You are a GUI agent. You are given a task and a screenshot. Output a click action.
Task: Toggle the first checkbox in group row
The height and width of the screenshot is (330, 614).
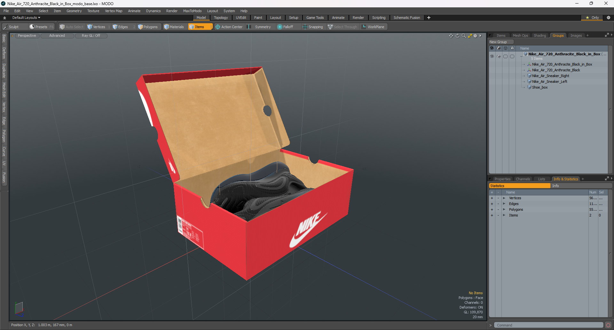point(506,56)
